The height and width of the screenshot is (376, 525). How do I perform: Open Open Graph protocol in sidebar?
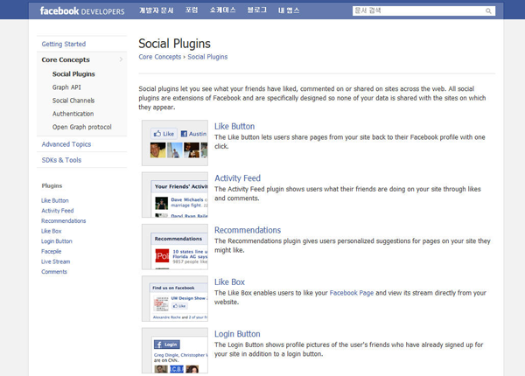point(81,127)
